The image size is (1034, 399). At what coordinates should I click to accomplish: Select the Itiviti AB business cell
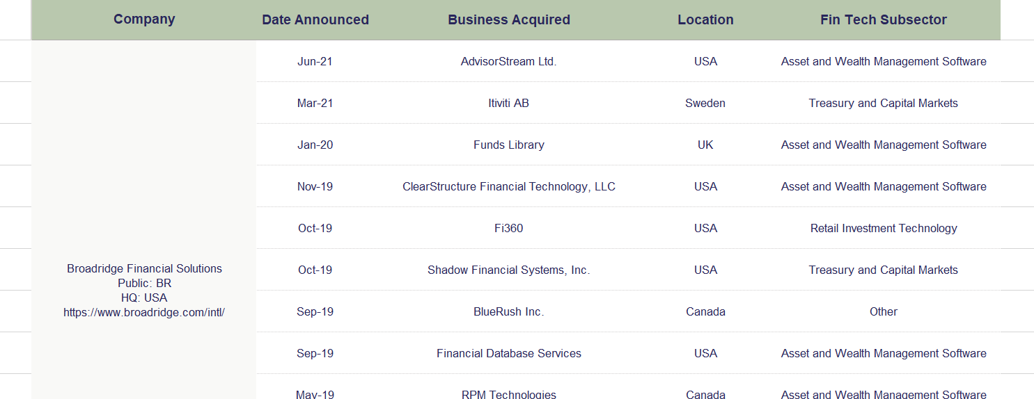509,103
